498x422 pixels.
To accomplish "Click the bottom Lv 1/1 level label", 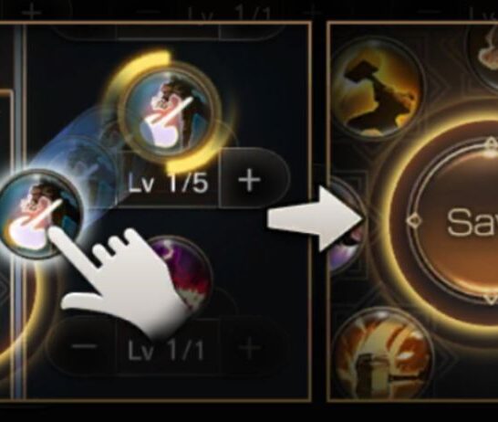I will pos(165,350).
